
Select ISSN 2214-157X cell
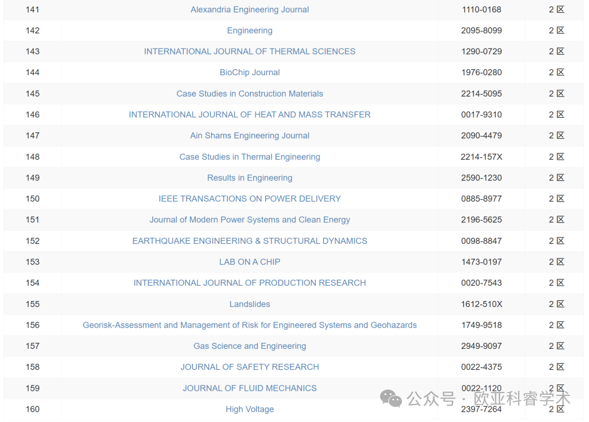point(481,156)
